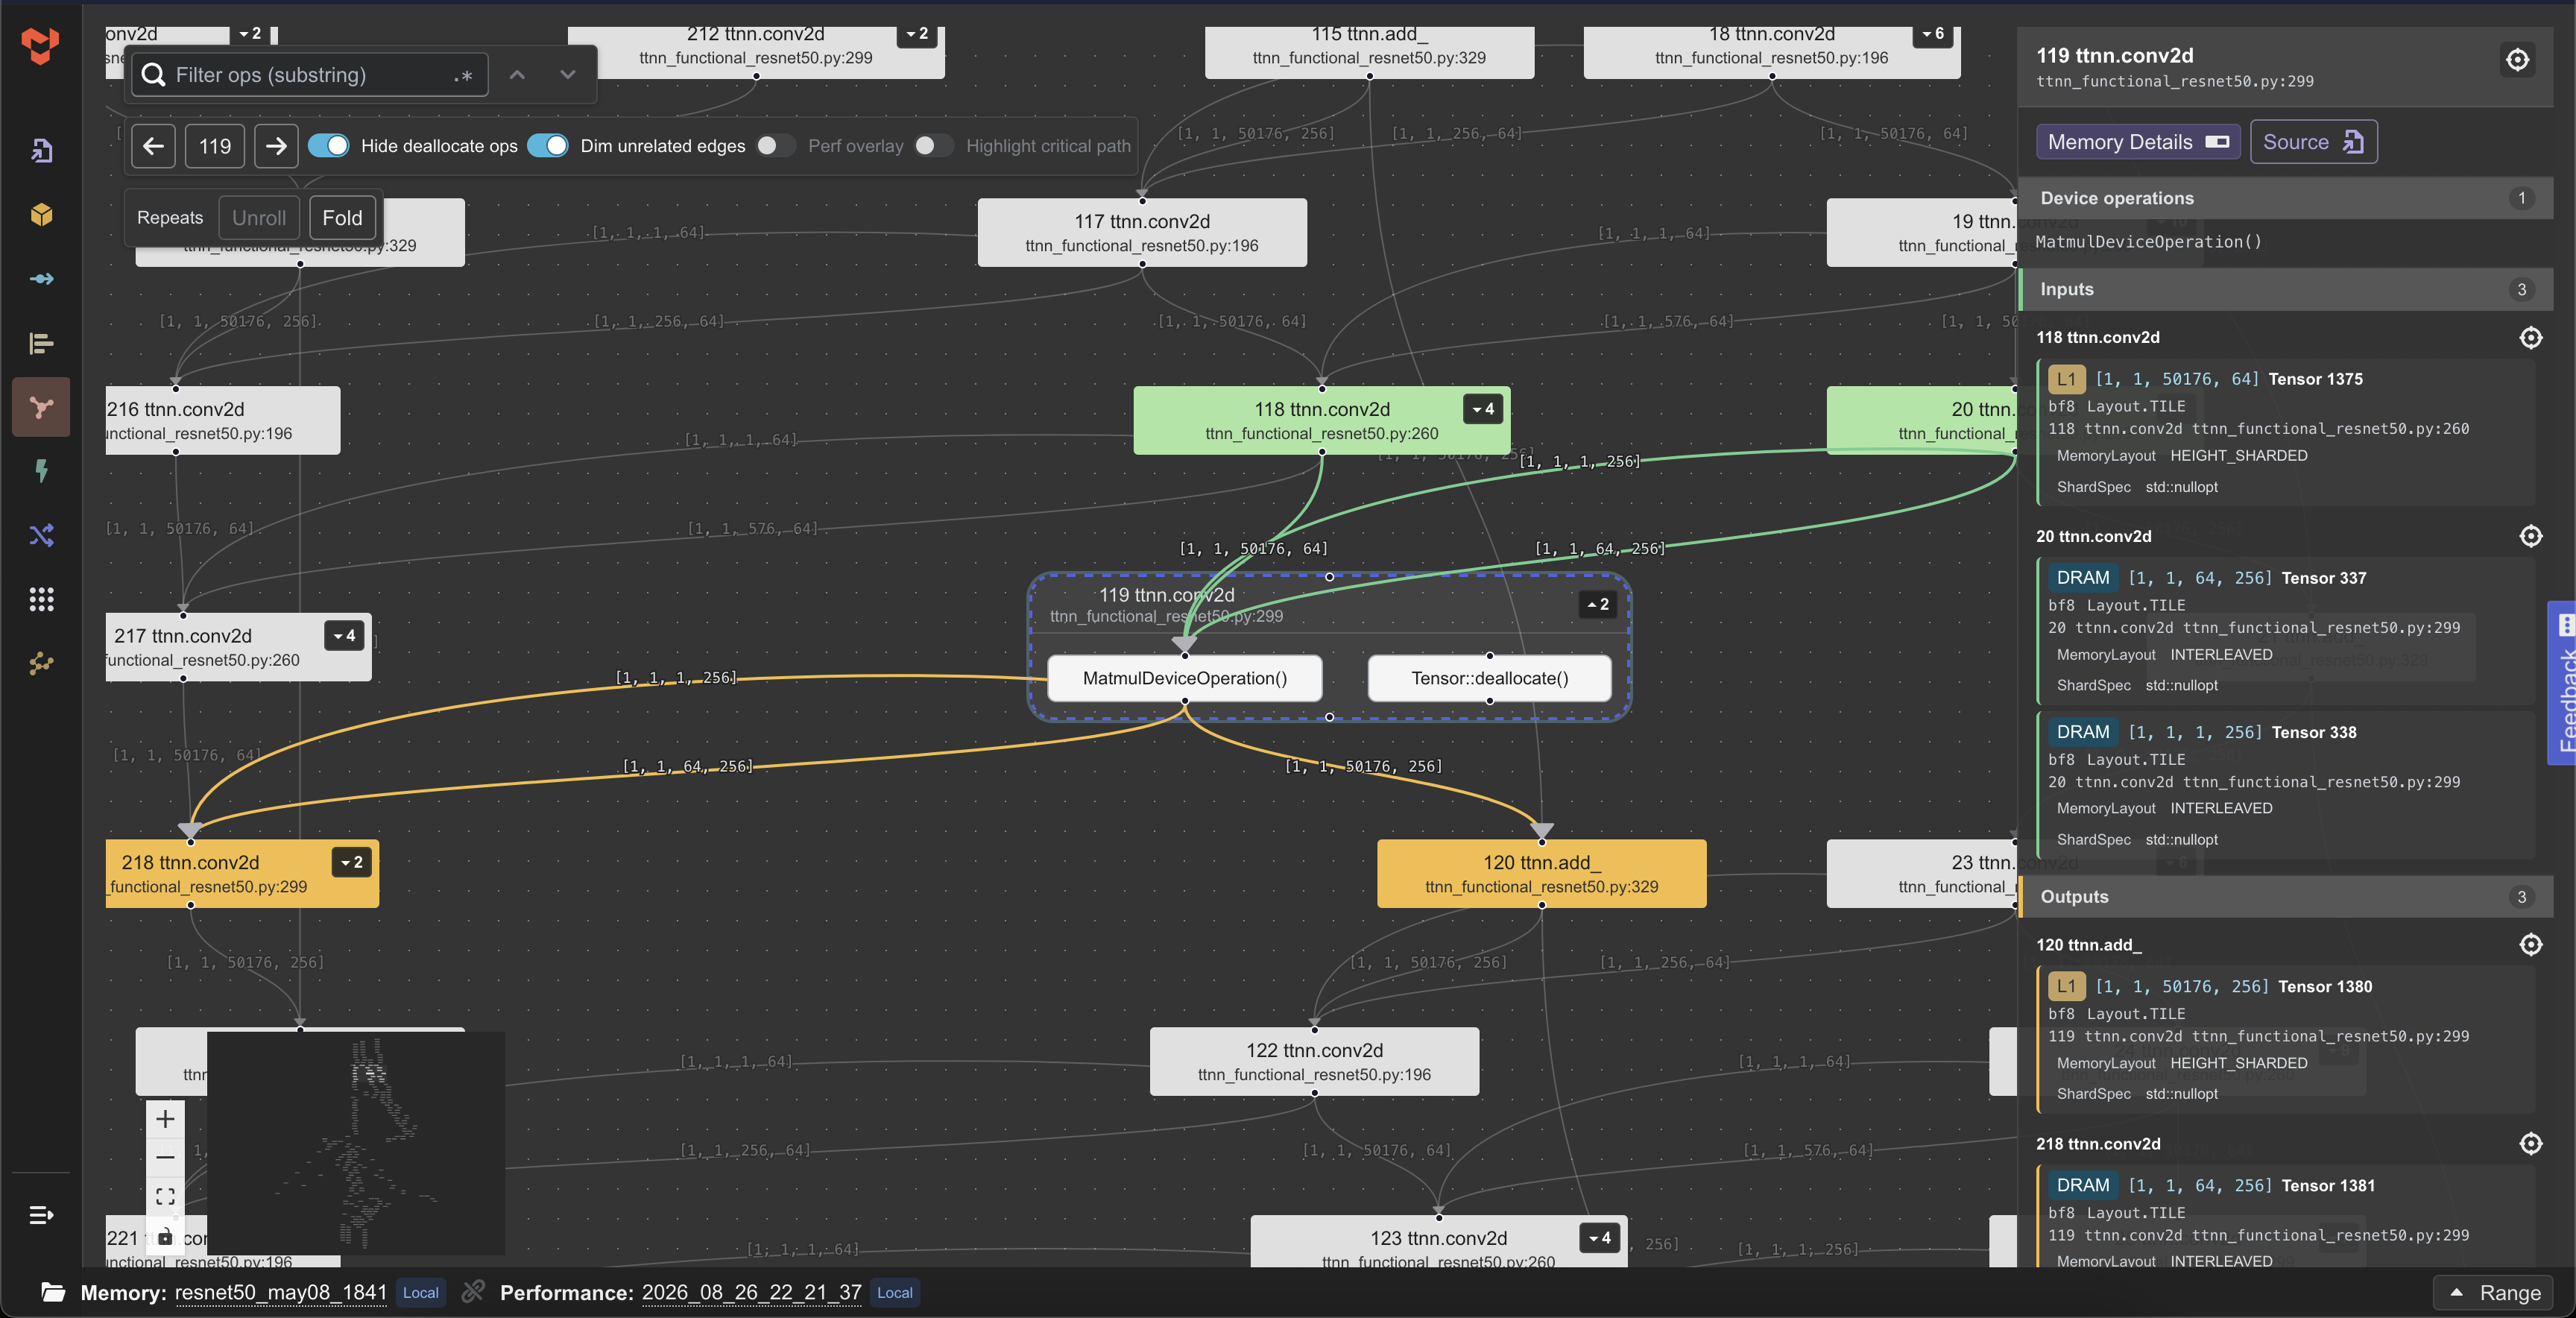2576x1318 pixels.
Task: Collapse the Inputs section header
Action: [x=2286, y=289]
